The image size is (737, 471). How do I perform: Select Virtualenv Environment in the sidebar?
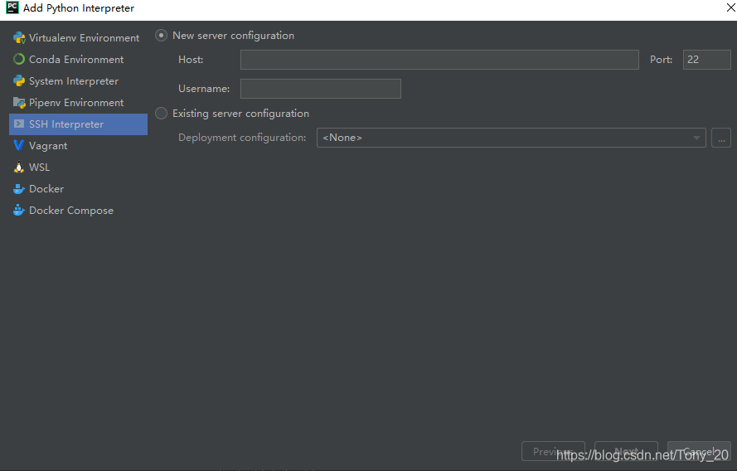coord(78,37)
